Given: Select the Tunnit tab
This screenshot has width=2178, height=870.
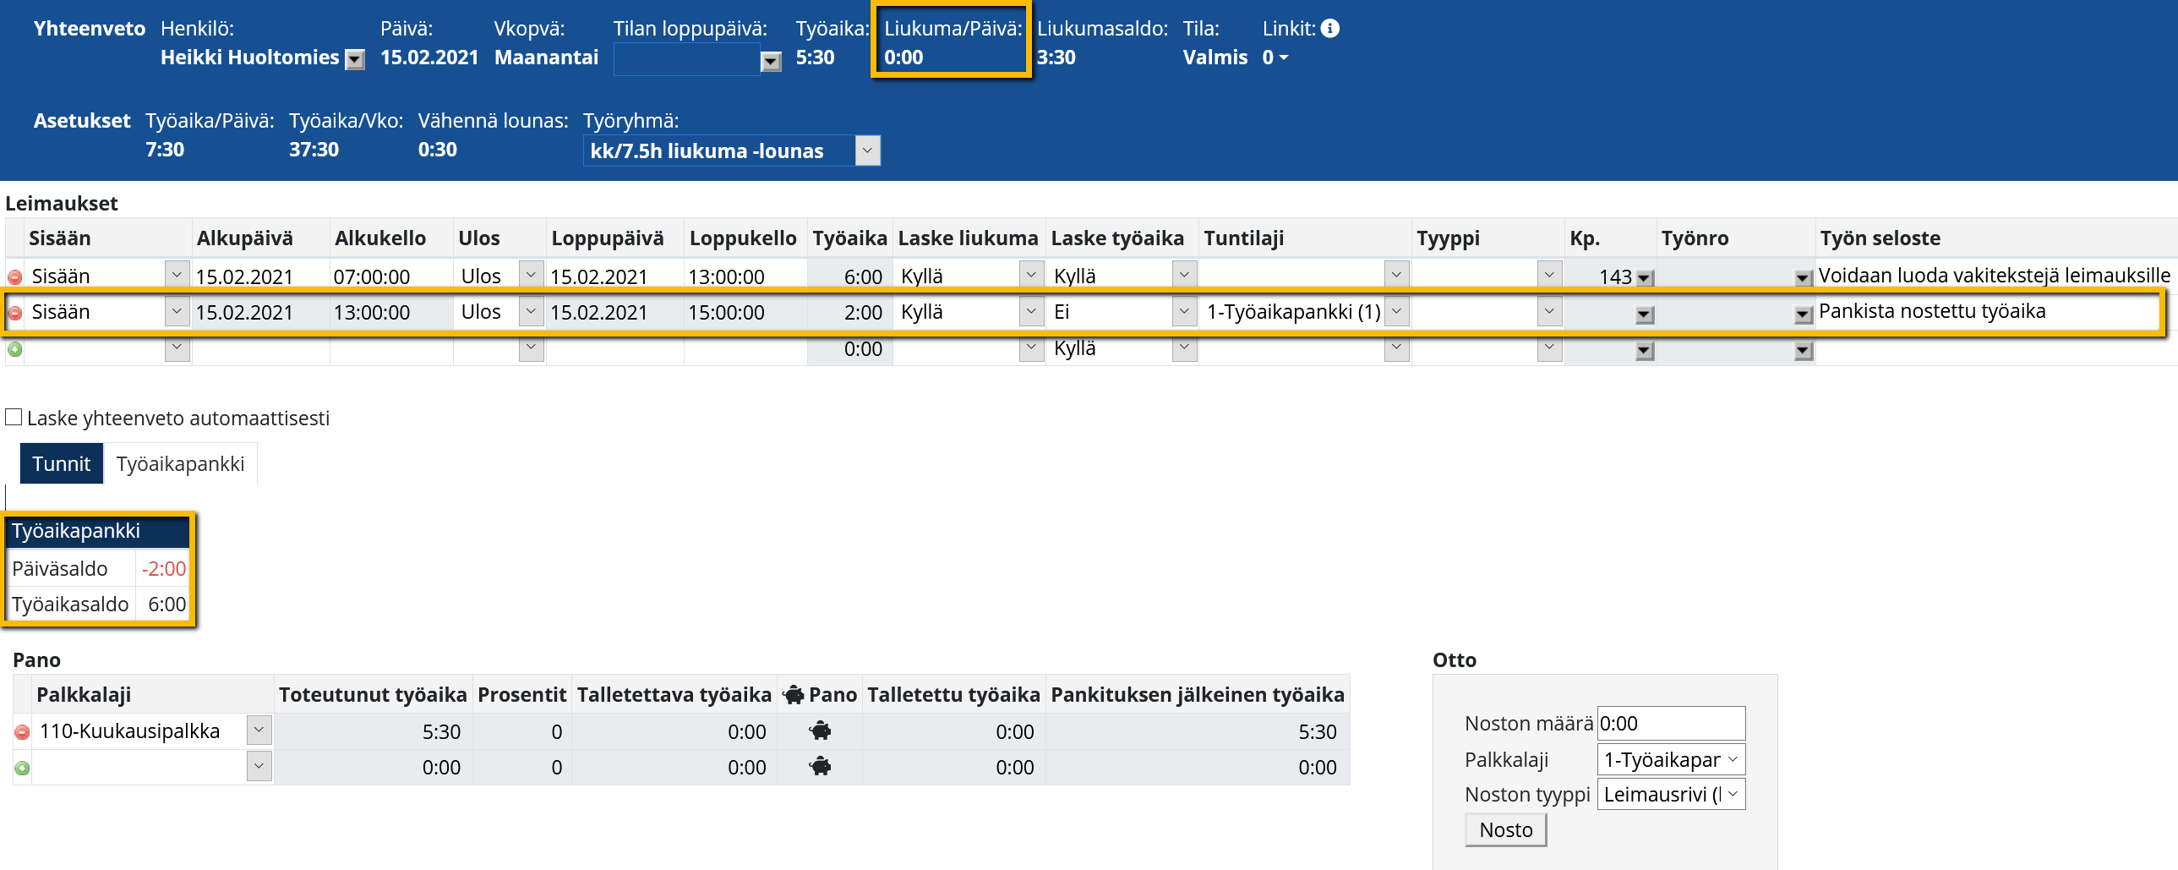Looking at the screenshot, I should pos(61,464).
